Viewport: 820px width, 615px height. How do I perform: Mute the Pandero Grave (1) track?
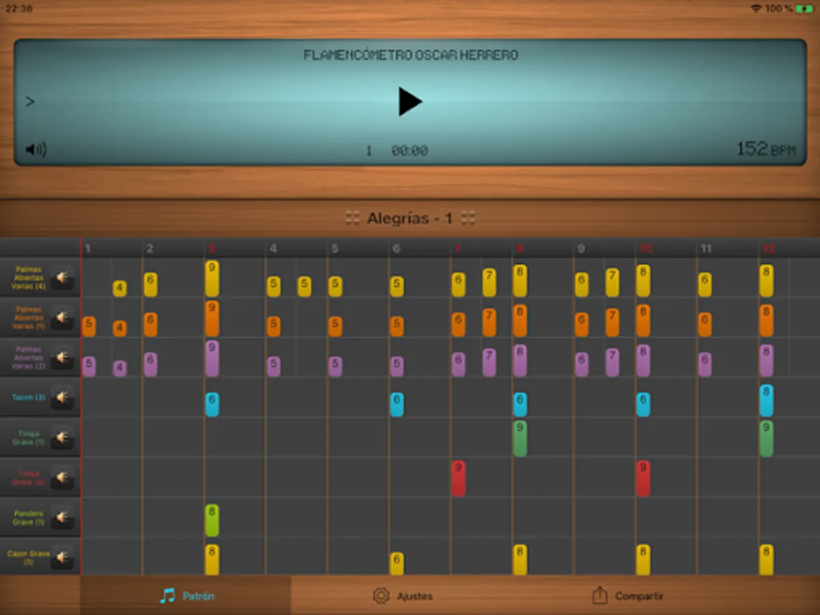coord(62,517)
